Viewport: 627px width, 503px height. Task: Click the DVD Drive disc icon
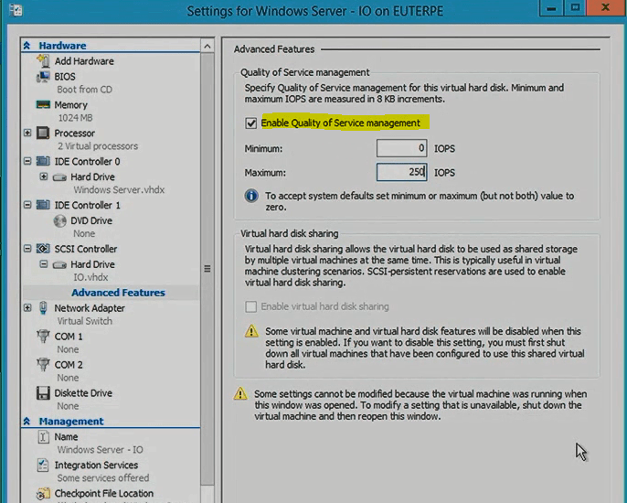[59, 220]
